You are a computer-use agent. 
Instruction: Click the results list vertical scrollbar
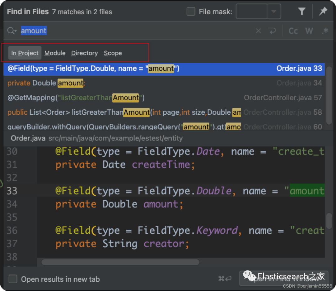point(329,96)
